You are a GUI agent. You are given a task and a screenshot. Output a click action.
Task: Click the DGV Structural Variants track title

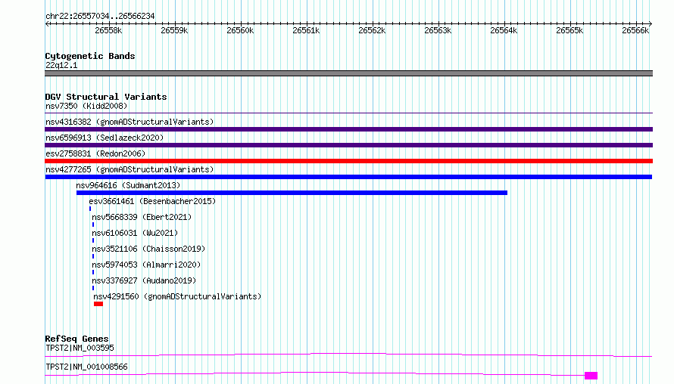(x=106, y=97)
